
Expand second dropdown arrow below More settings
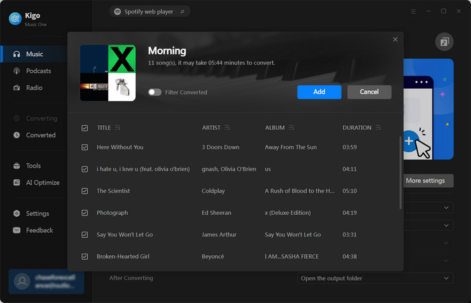446,226
